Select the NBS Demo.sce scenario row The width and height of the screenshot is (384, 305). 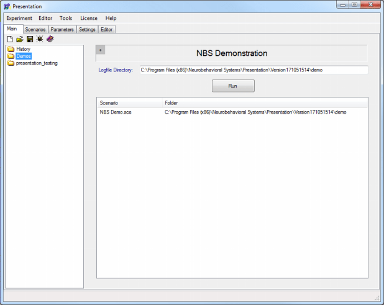tap(232, 112)
